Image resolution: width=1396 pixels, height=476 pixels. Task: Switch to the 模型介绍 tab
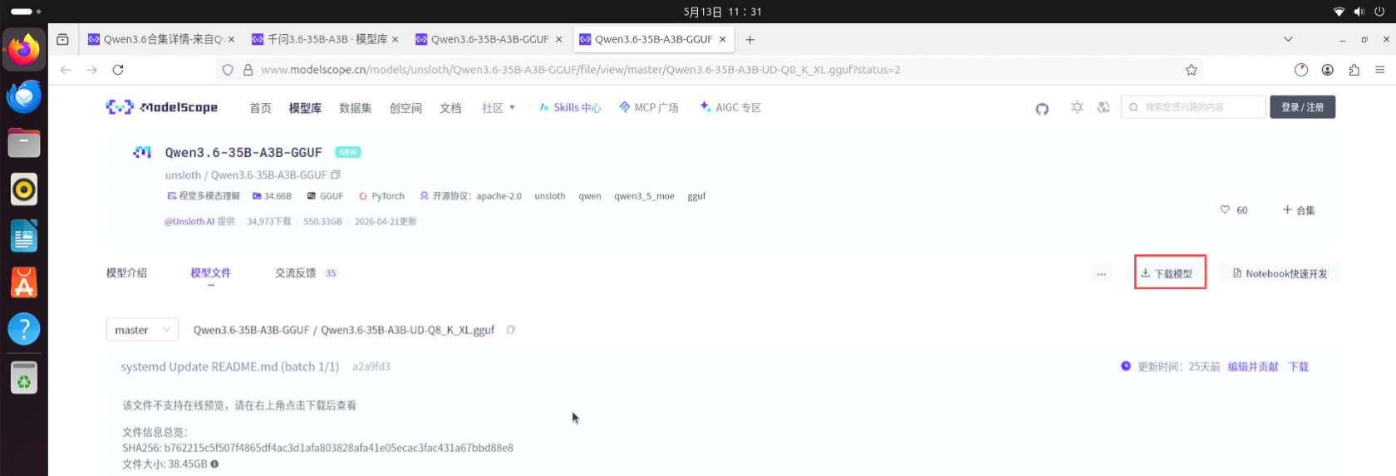(126, 272)
